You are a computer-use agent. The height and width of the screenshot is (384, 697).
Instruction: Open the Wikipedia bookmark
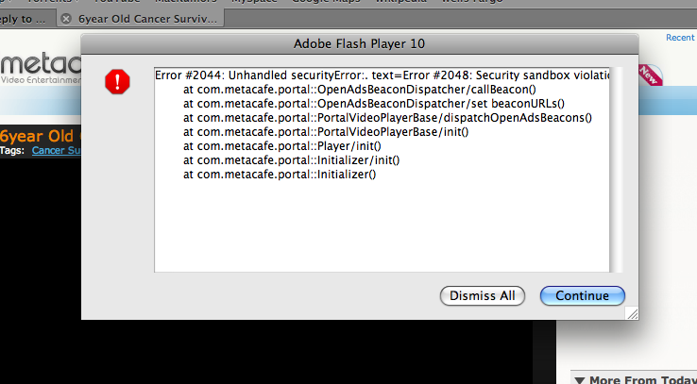[x=400, y=1]
